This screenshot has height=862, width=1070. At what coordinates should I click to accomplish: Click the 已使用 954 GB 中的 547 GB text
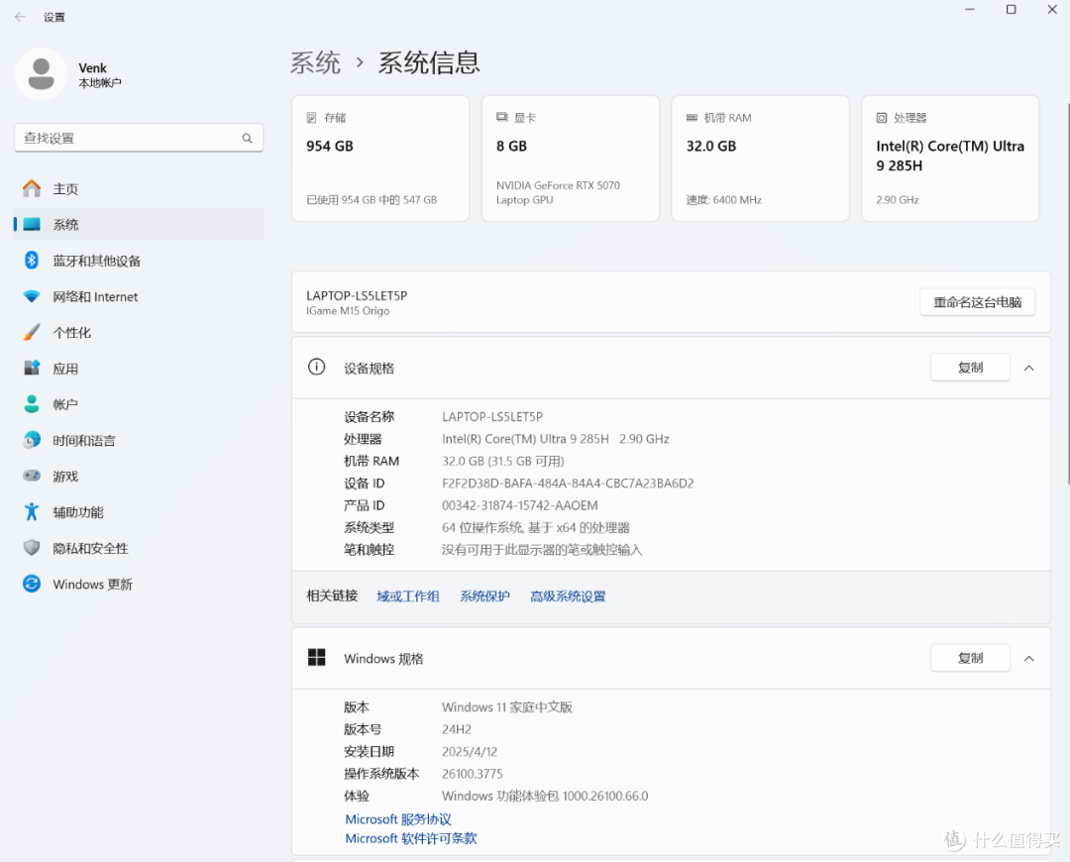pos(372,200)
